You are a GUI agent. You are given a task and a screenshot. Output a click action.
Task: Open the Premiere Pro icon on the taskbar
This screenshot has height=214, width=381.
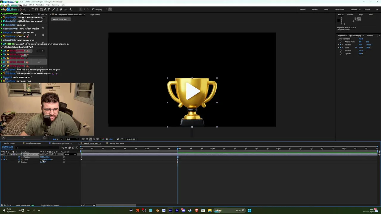(x=177, y=210)
